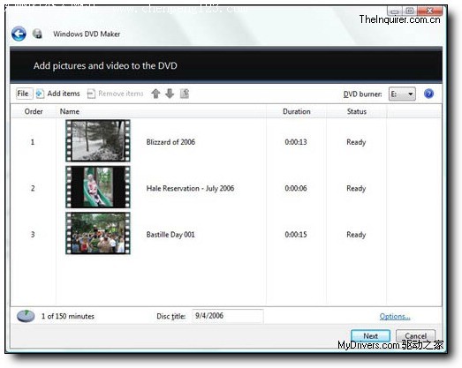Viewport: 462px width, 368px height.
Task: Click Hale Reservation - July 2006 name
Action: point(190,188)
